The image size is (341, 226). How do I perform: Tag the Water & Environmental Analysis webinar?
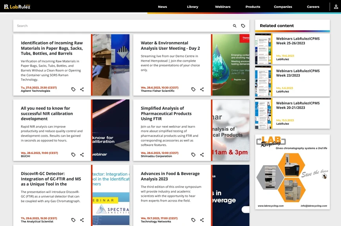193,89
